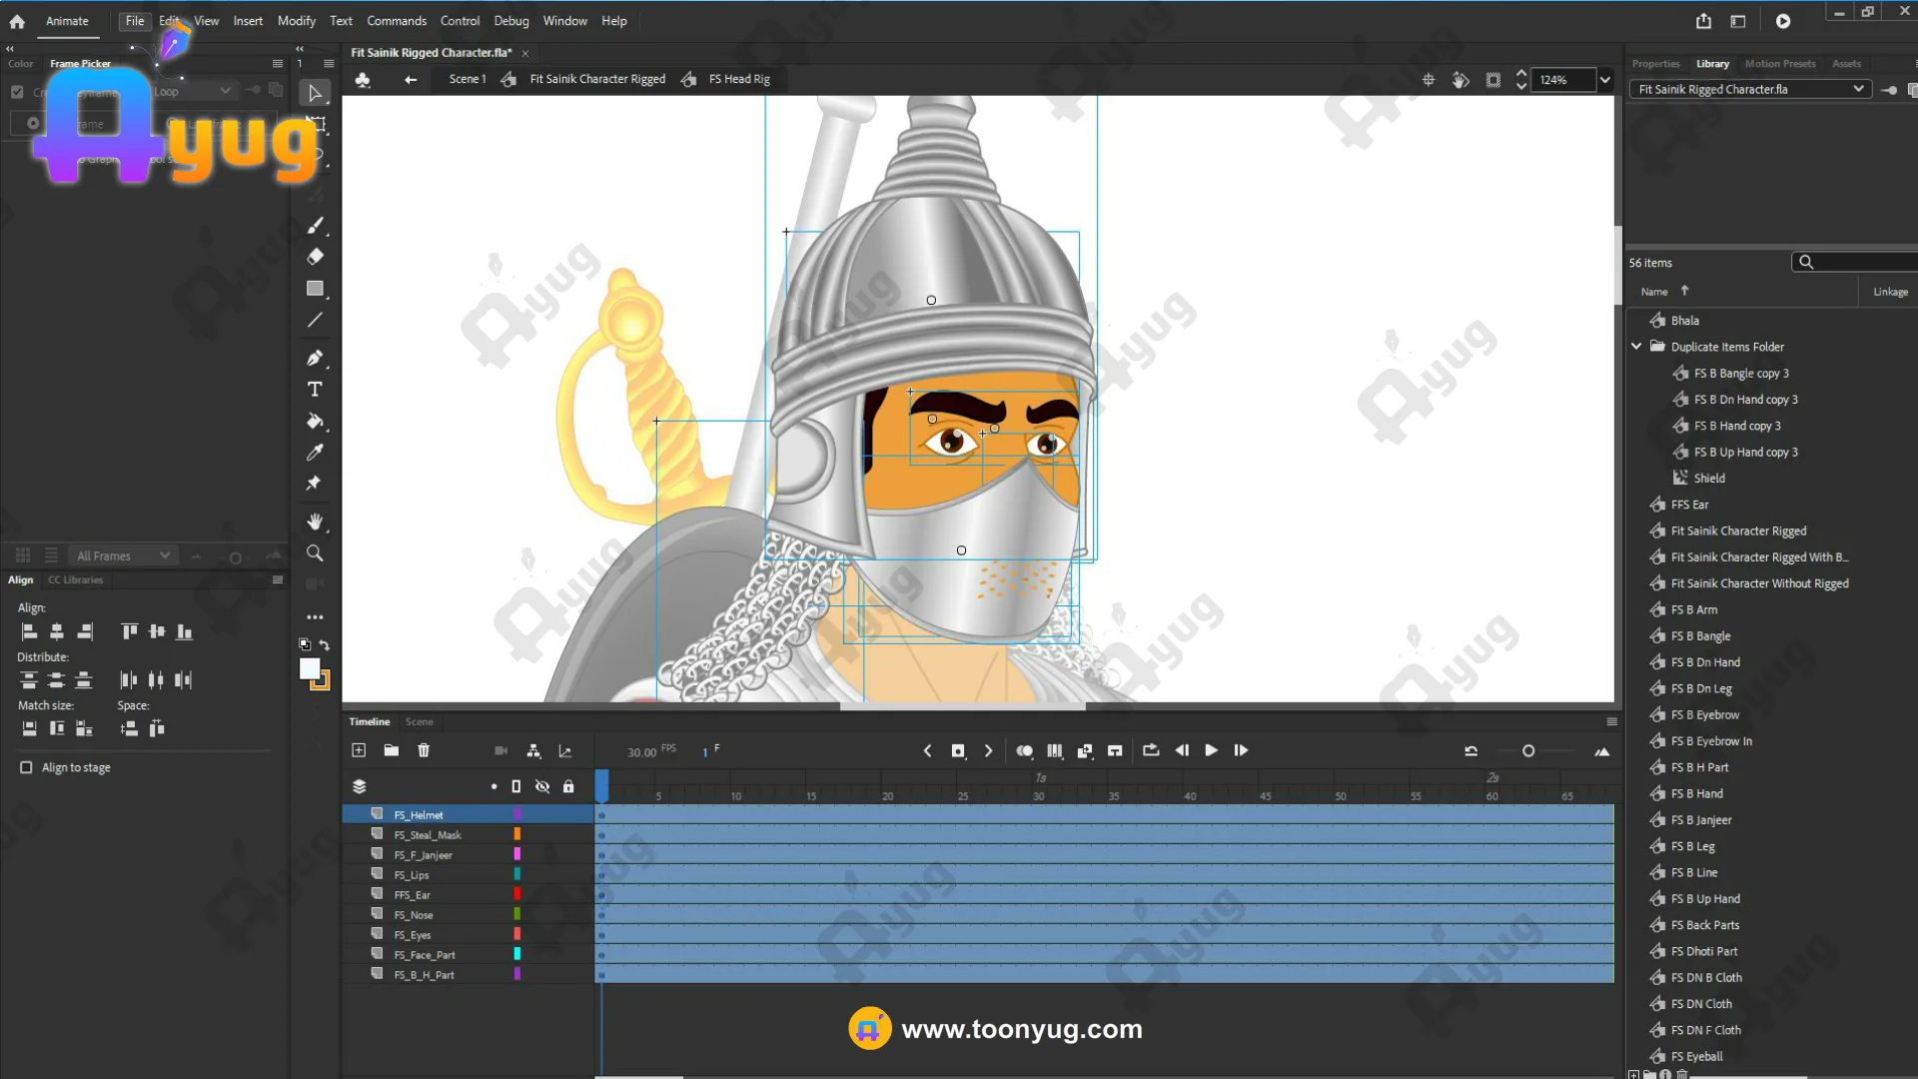Click the white fill color swatch

[x=310, y=668]
